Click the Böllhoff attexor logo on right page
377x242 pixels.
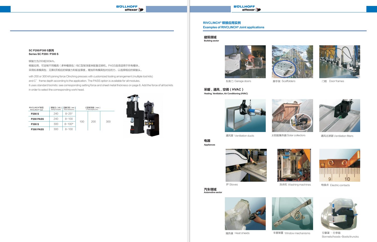(247, 8)
